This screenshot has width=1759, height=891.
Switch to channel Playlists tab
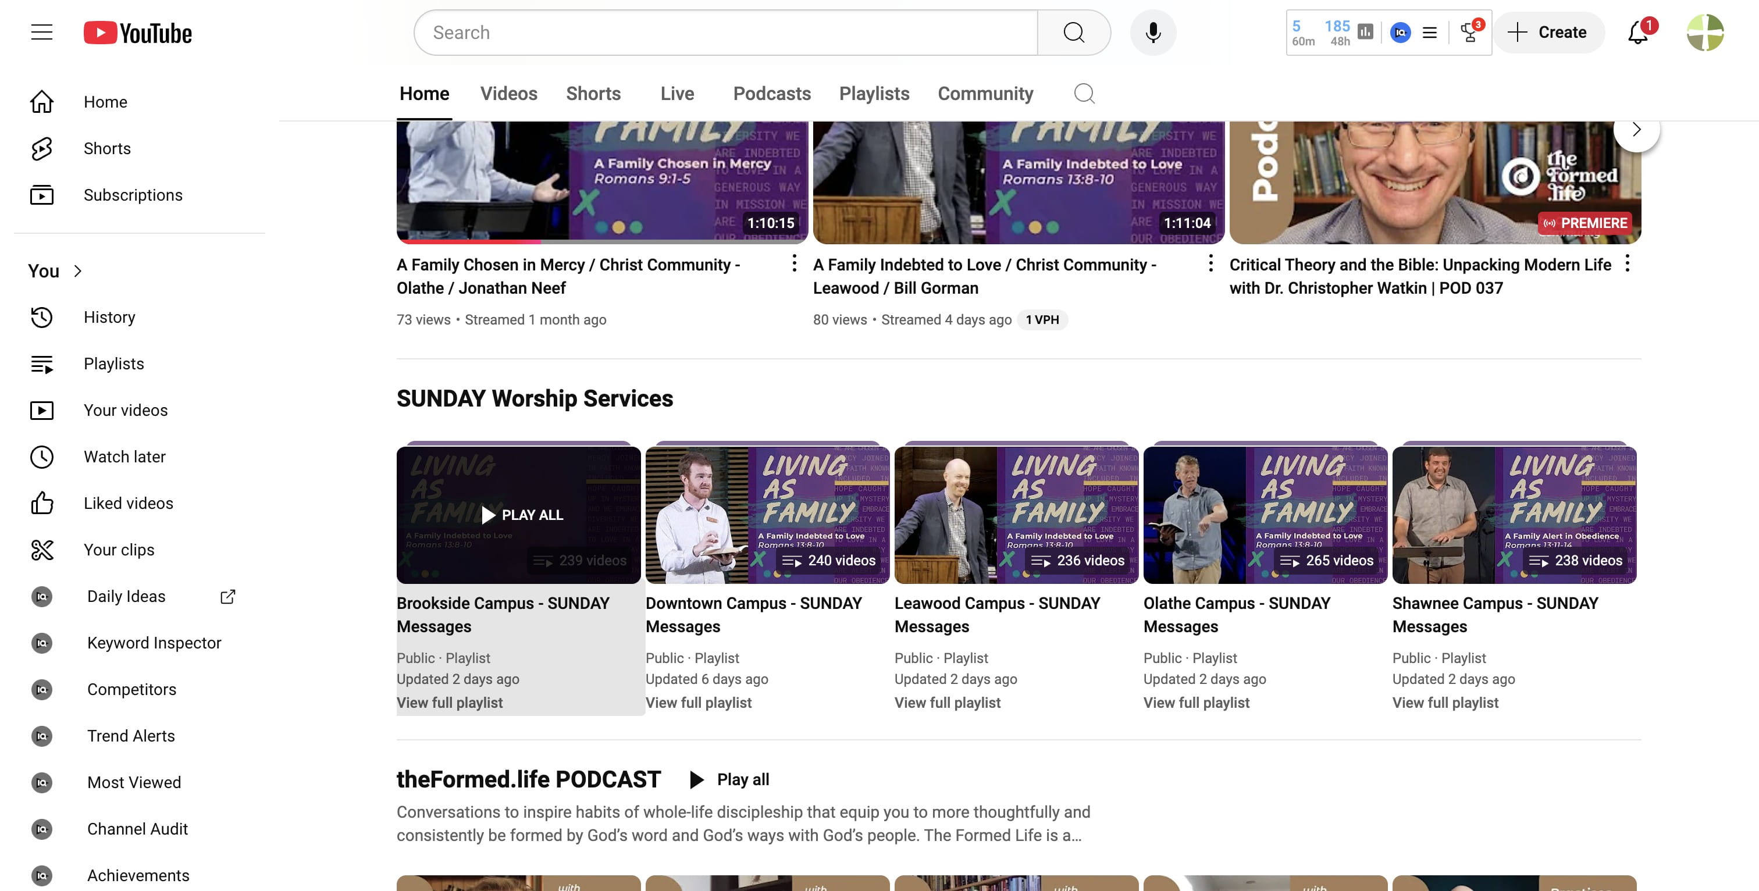[874, 94]
